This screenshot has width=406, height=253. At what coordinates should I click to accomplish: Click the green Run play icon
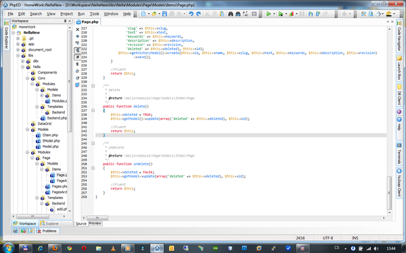pyautogui.click(x=269, y=14)
